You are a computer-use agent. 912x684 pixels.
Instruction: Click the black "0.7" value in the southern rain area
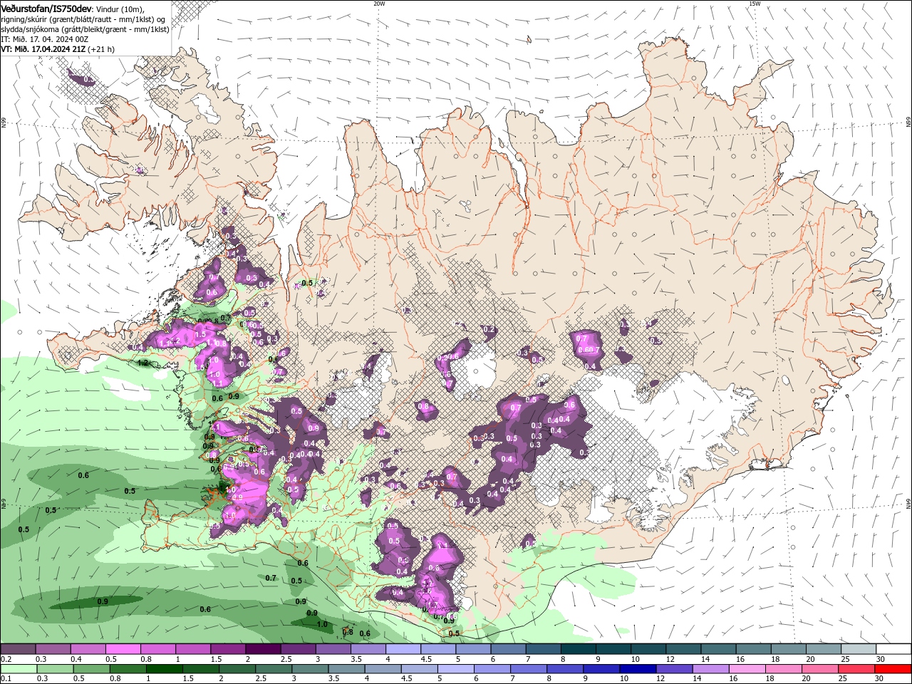coord(271,578)
